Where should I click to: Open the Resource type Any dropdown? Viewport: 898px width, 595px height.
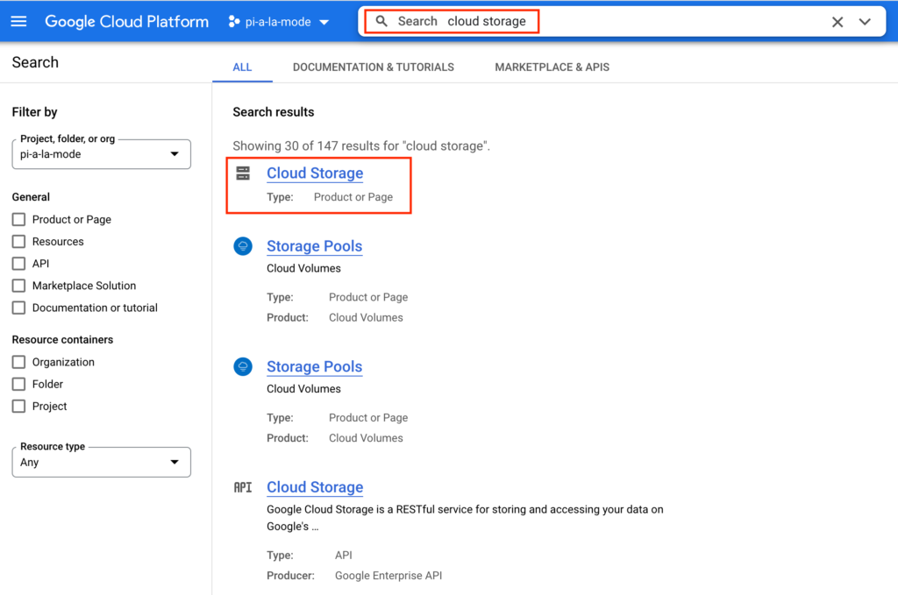[x=102, y=463]
